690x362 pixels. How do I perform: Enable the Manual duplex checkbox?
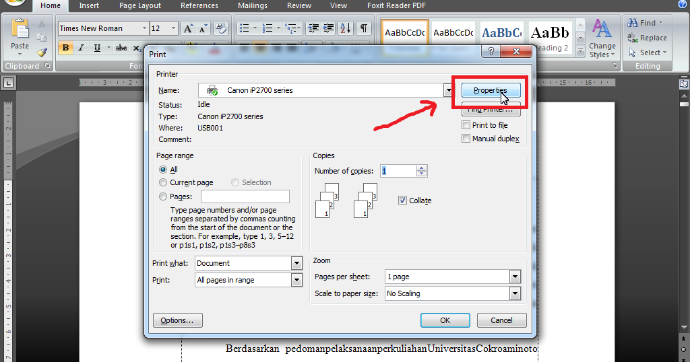click(x=466, y=139)
